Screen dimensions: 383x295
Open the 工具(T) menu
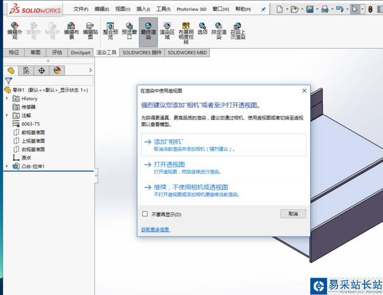point(163,9)
